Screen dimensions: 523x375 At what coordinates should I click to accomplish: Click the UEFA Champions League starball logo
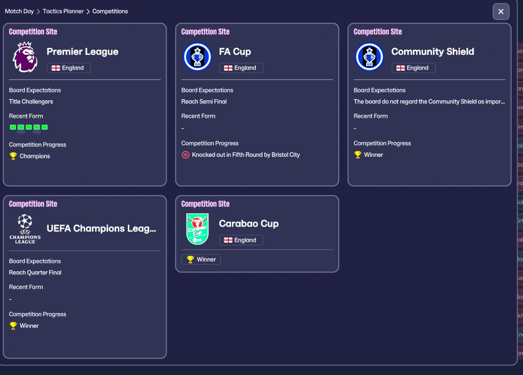25,229
